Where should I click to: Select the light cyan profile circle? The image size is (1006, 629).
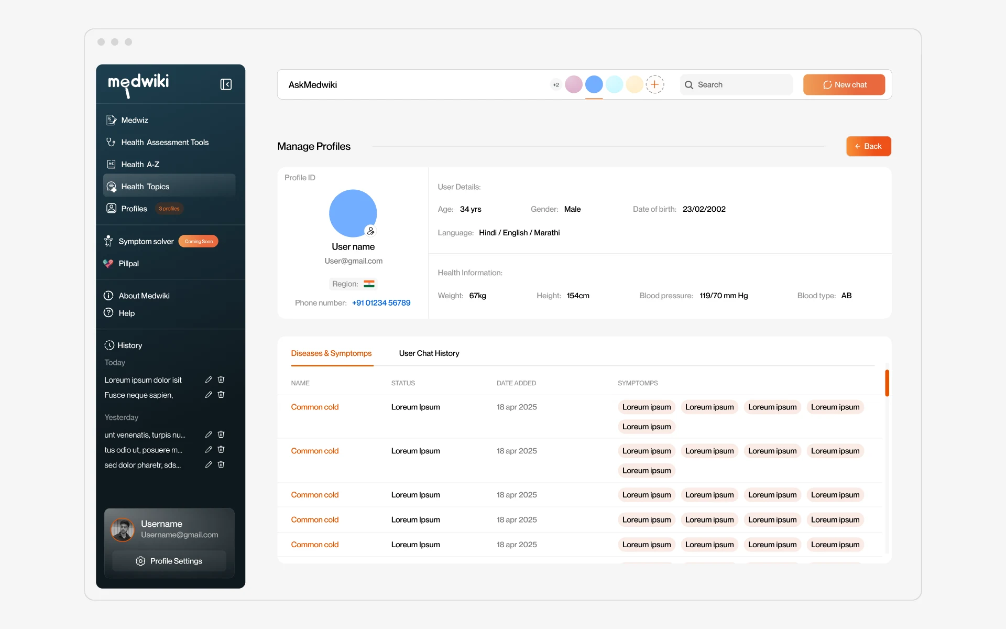pyautogui.click(x=614, y=84)
